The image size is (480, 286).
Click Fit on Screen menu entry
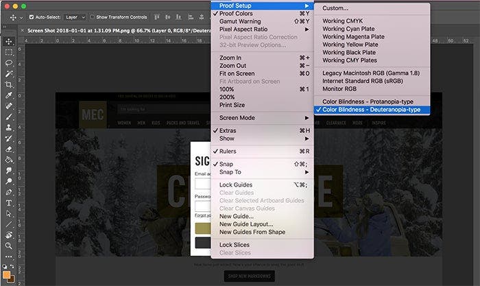point(237,73)
